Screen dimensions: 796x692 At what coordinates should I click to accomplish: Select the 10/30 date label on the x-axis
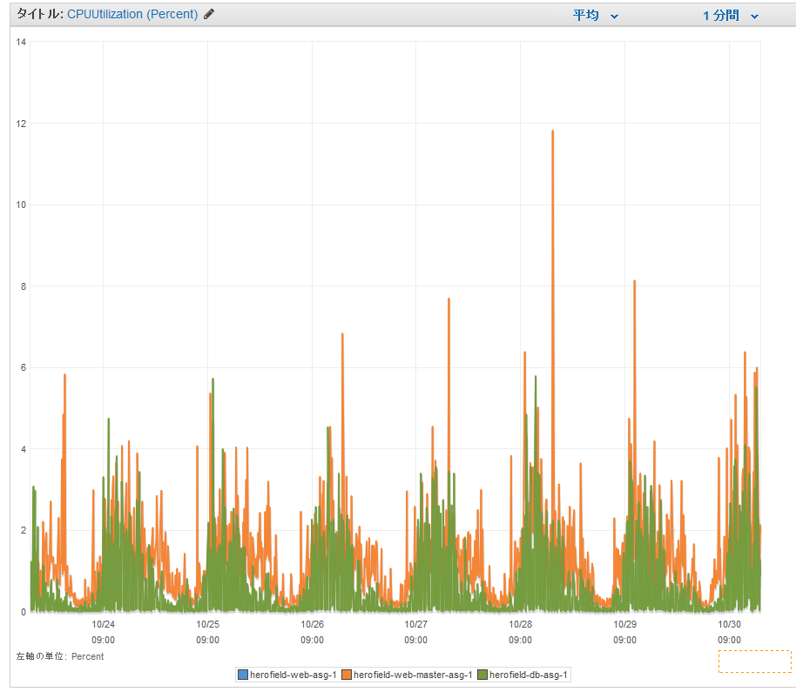coord(729,624)
